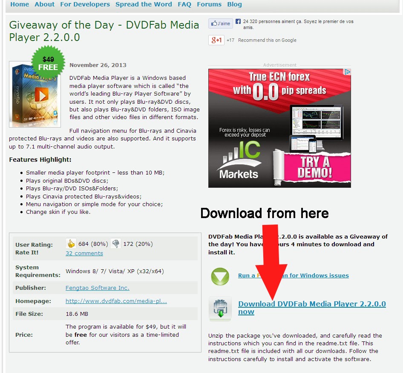Click Plays Cinavia protected Blu-rays&videos bullet
The height and width of the screenshot is (373, 403).
83,196
